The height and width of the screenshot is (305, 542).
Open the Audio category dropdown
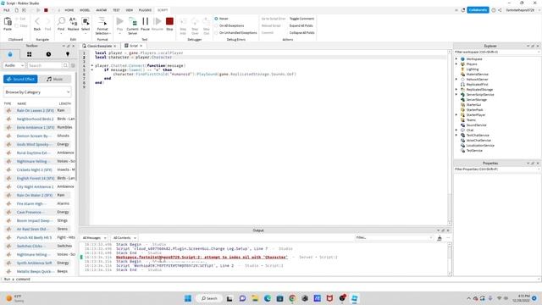pos(14,65)
